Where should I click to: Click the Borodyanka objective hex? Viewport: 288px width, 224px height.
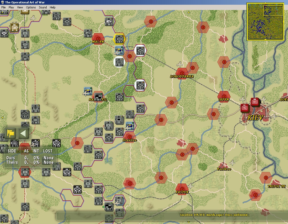pos(182,73)
